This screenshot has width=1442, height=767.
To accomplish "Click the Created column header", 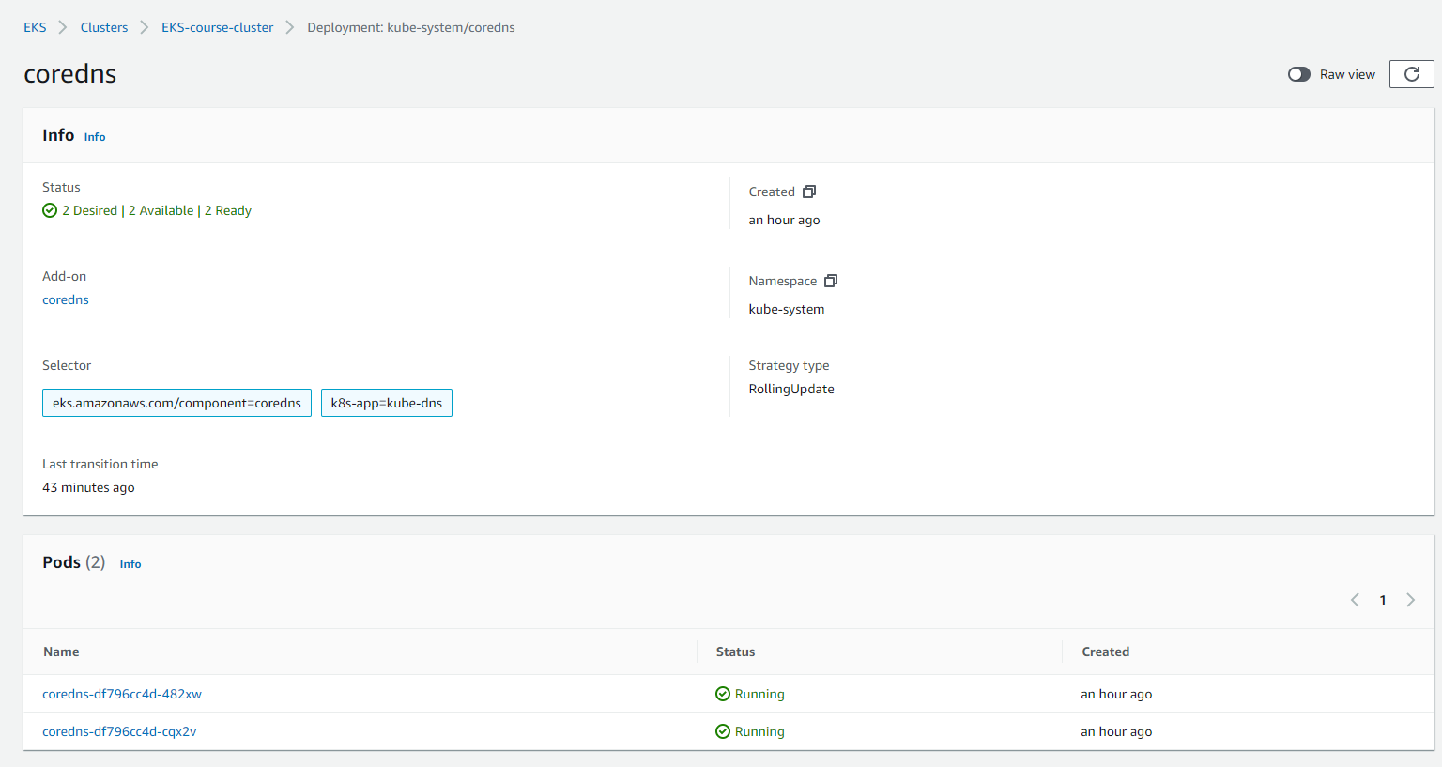I will [1105, 652].
